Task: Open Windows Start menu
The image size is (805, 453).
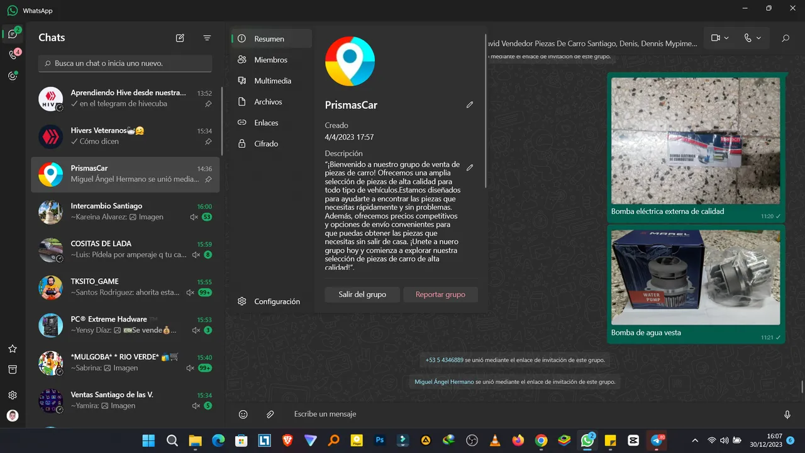Action: point(148,440)
